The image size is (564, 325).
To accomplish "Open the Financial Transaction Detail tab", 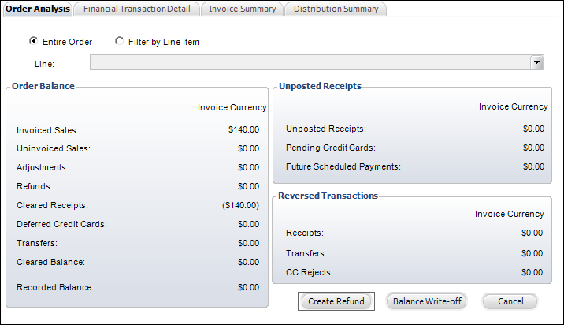I will pyautogui.click(x=137, y=9).
